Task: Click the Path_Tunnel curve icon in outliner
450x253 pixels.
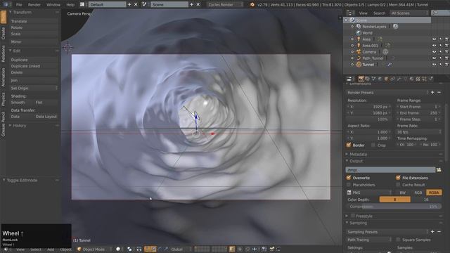Action: point(359,58)
